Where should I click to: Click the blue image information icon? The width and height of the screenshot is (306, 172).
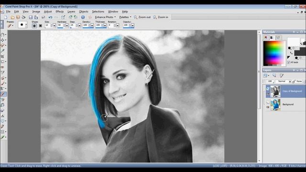(83, 17)
